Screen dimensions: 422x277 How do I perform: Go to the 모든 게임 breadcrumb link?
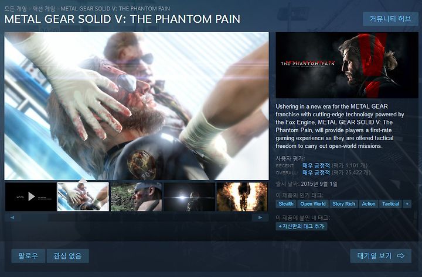tap(16, 9)
